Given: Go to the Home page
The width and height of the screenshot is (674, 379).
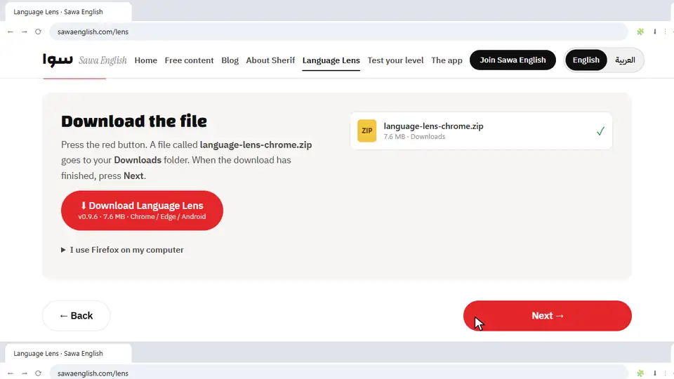Looking at the screenshot, I should click(146, 60).
